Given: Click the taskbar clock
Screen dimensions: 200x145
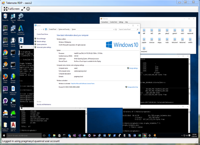Looking at the screenshot, I should [194, 135].
